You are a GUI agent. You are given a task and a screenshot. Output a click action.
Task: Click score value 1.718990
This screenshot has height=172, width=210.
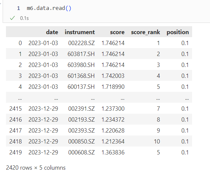tap(113, 87)
